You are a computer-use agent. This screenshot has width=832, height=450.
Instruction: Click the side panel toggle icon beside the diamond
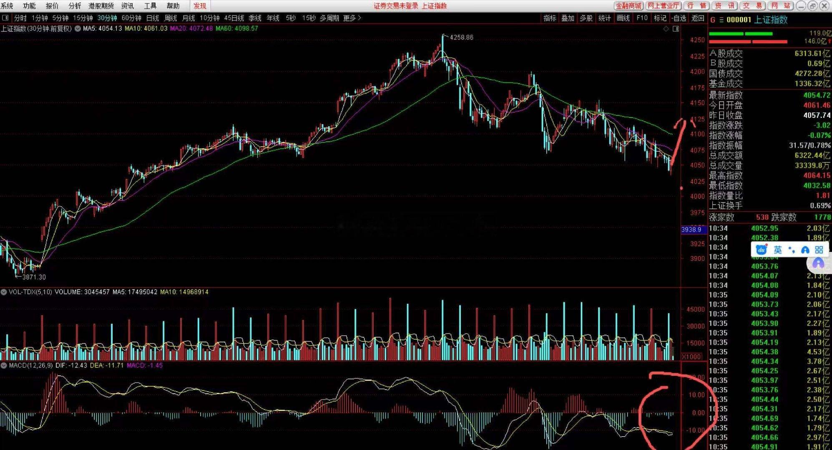pyautogui.click(x=676, y=29)
